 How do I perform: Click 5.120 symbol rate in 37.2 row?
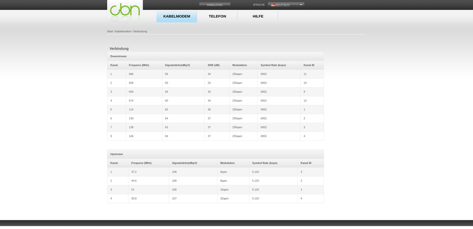click(x=255, y=172)
